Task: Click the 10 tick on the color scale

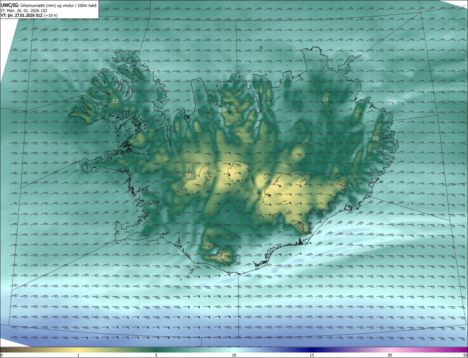Action: (234, 355)
